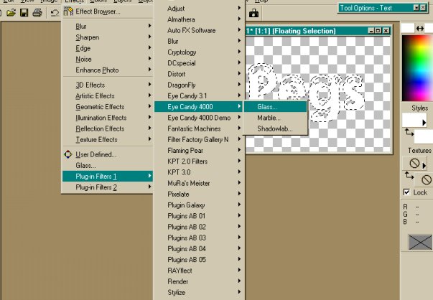The image size is (433, 300).
Task: Open Filter Factory Gallery N submenu
Action: (199, 140)
